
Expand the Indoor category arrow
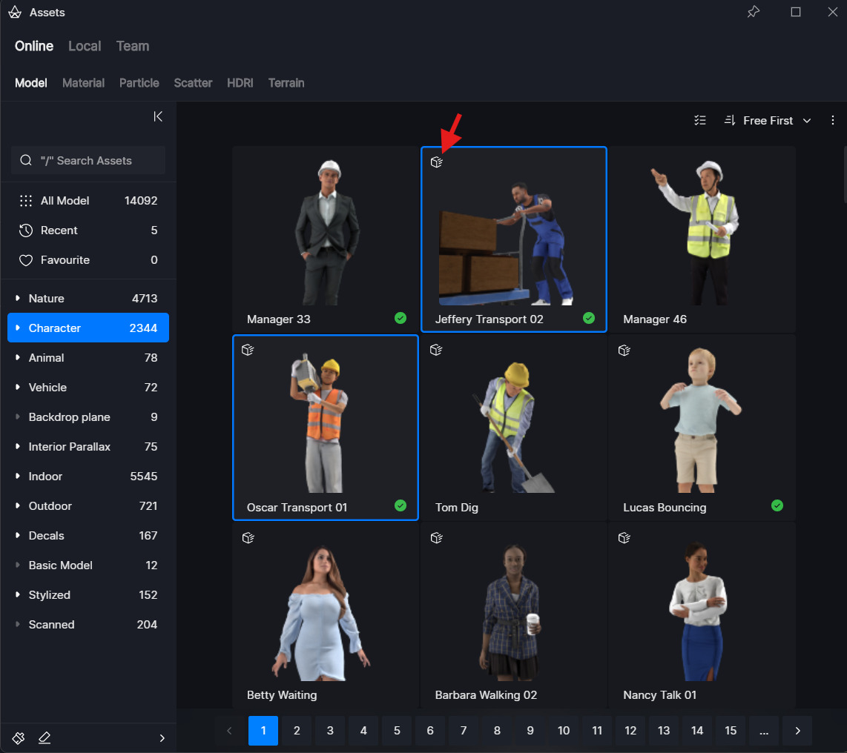tap(18, 477)
